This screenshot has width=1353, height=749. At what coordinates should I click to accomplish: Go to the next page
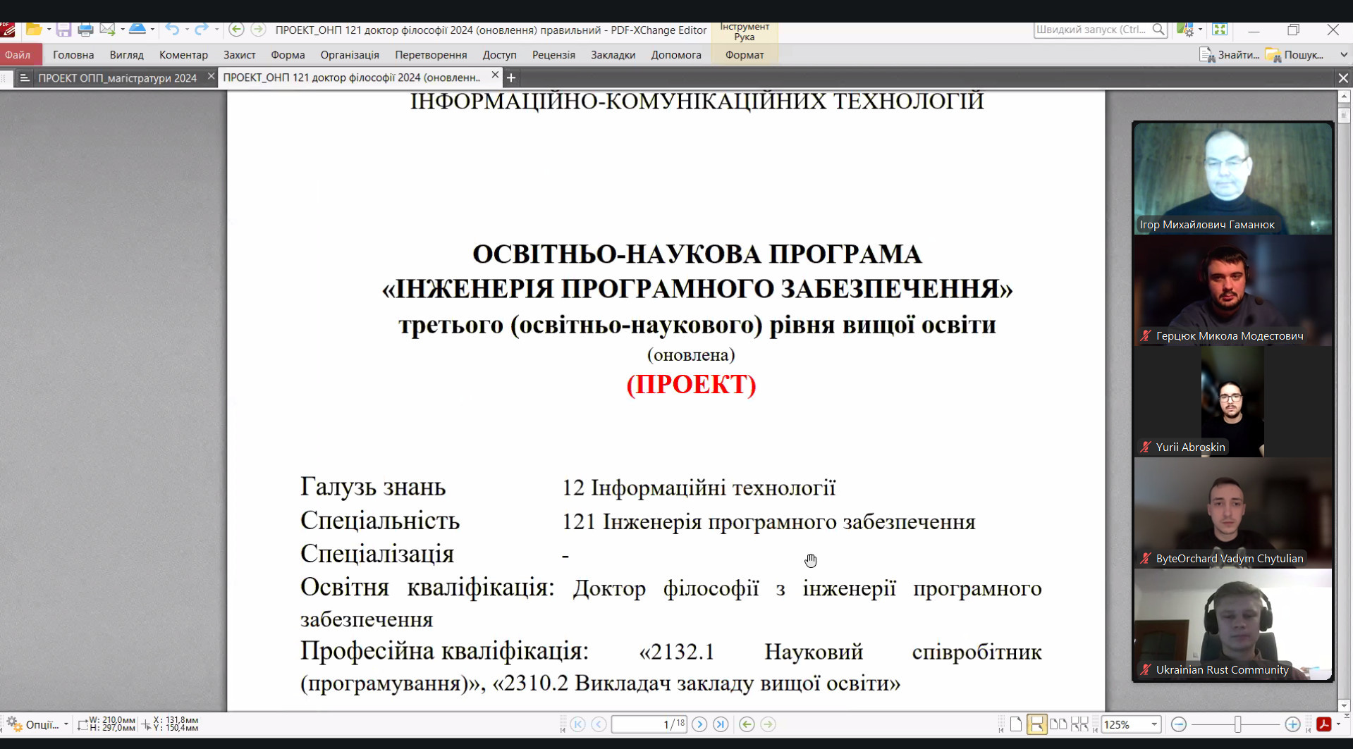[699, 724]
